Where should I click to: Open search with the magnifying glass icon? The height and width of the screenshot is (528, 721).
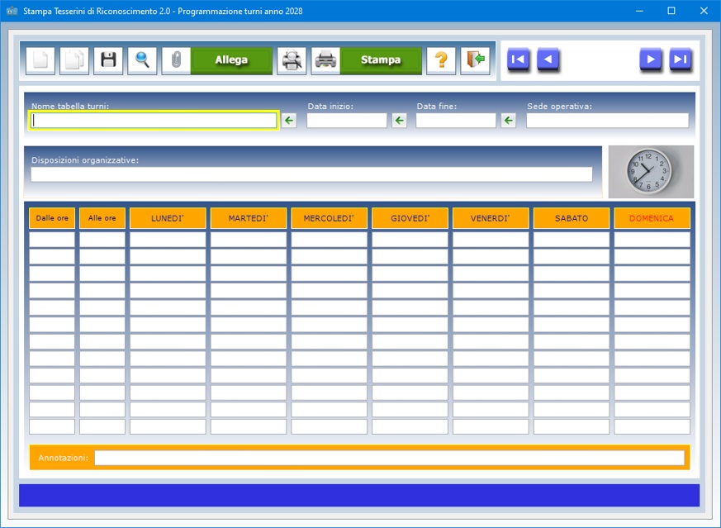142,60
